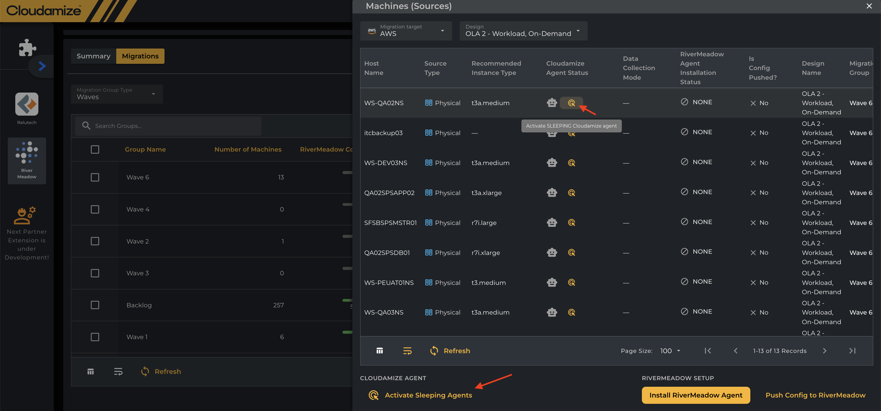Image resolution: width=881 pixels, height=411 pixels.
Task: Activate sleeping agent for SFSBSPSMSTR01
Action: [x=571, y=223]
